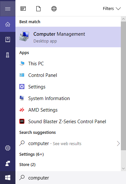Click the This PC monitor icon
Viewport: 126px width, 184px height.
[22, 63]
